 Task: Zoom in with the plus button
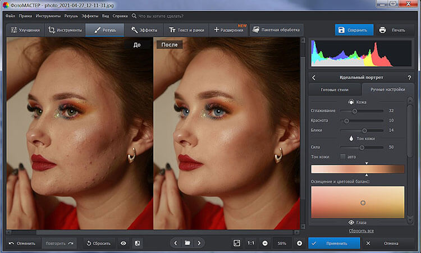[299, 243]
